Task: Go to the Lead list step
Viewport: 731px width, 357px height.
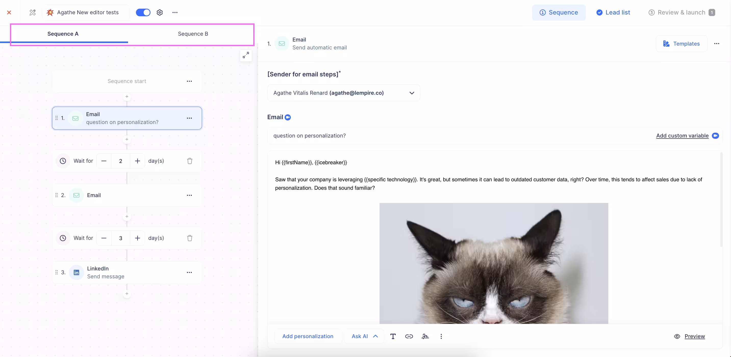Action: 613,12
